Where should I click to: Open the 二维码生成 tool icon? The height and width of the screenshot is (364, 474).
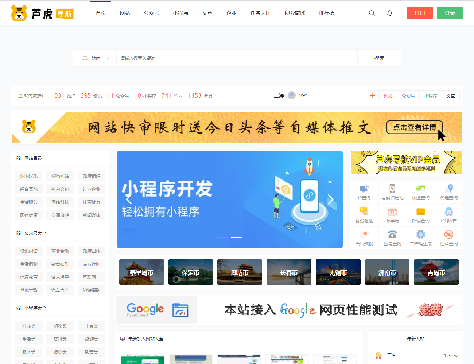tap(420, 238)
